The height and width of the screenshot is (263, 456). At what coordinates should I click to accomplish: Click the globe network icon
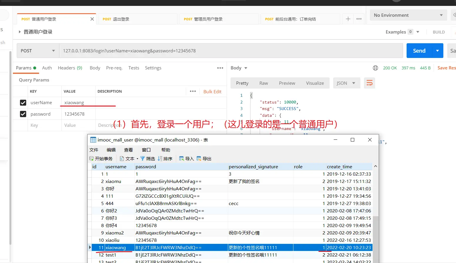[x=375, y=68]
